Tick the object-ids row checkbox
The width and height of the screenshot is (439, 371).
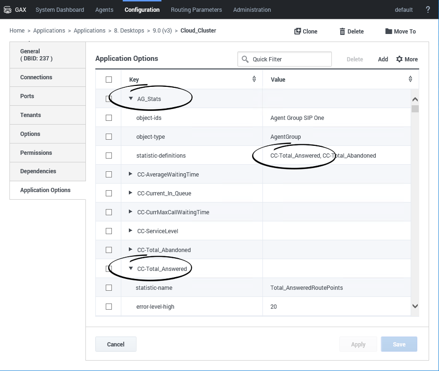click(109, 118)
